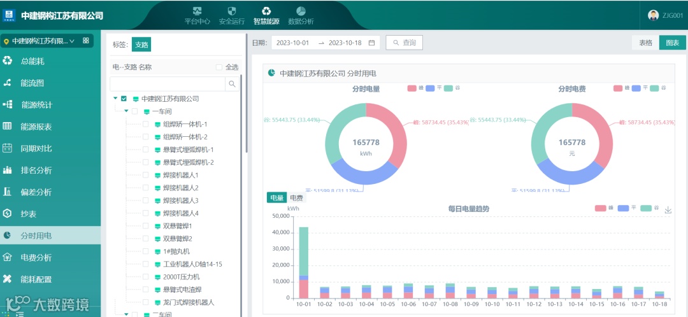Open the 平台中心 top navigation icon
Image resolution: width=688 pixels, height=317 pixels.
(x=197, y=11)
